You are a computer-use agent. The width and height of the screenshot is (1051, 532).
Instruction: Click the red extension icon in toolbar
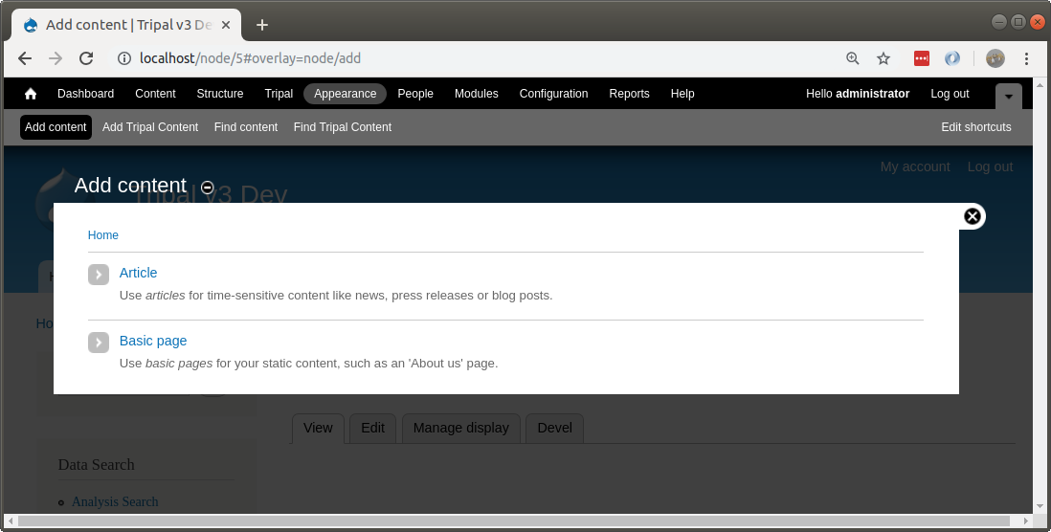tap(922, 58)
